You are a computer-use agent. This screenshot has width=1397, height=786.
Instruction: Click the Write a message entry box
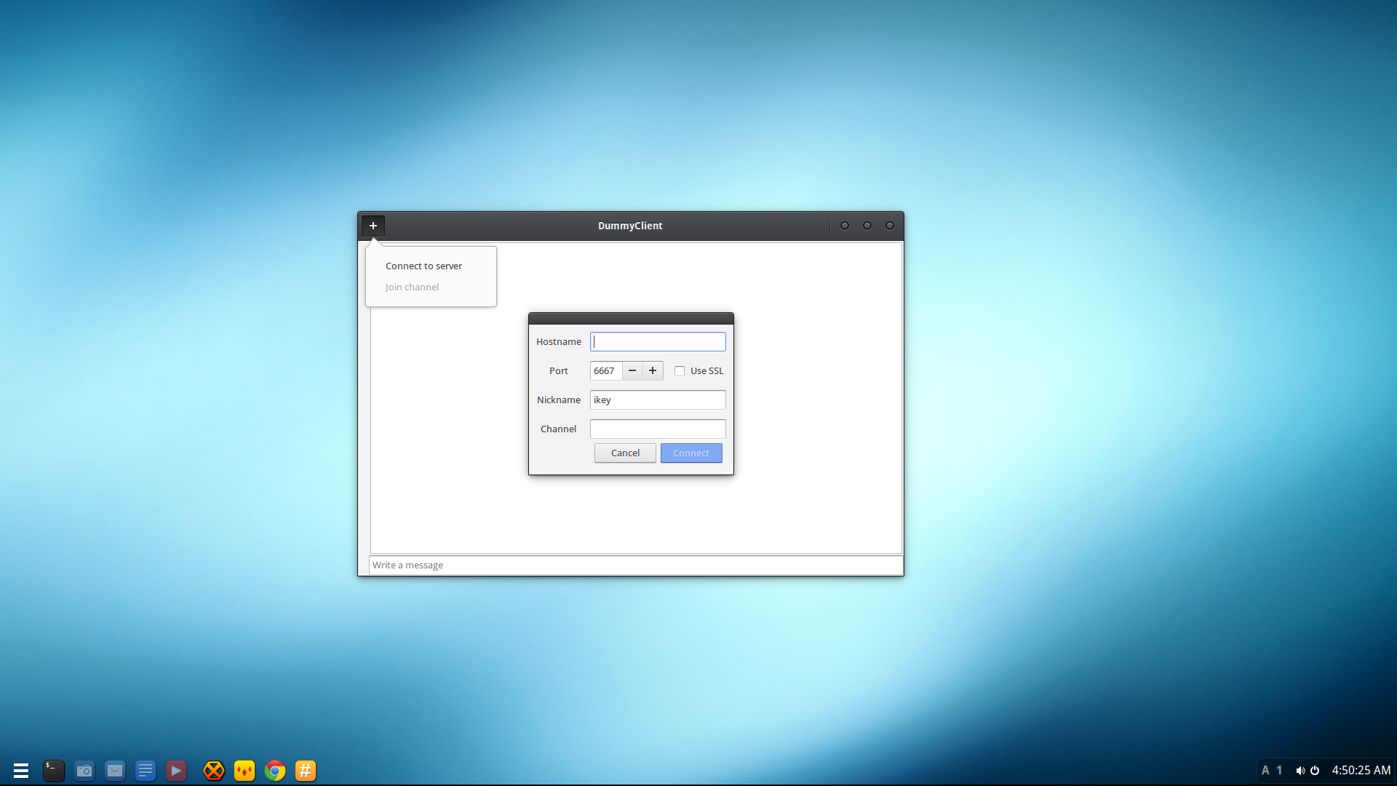(x=636, y=565)
